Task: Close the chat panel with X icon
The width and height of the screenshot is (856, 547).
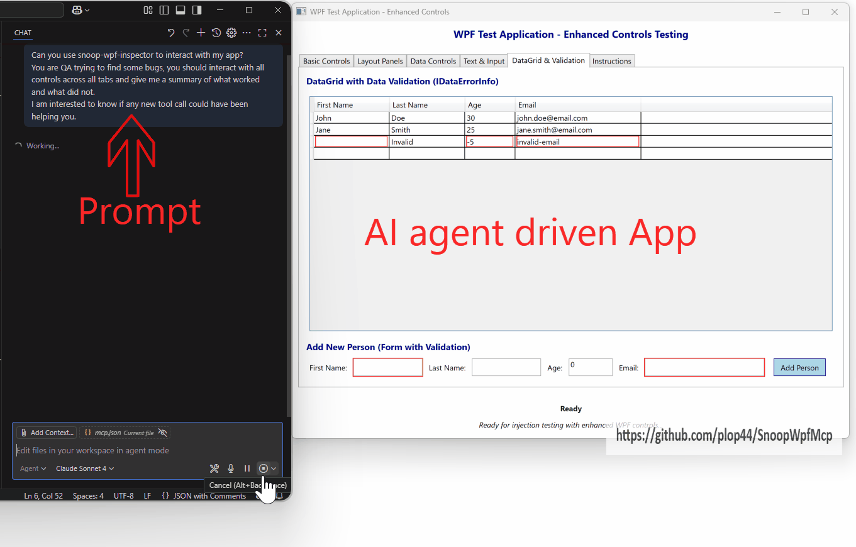Action: click(279, 33)
